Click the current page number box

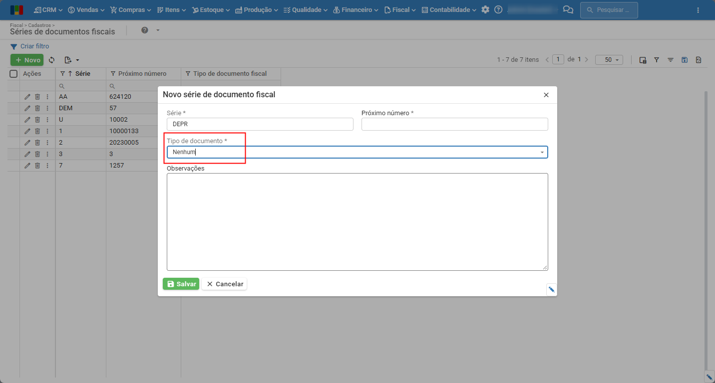559,59
